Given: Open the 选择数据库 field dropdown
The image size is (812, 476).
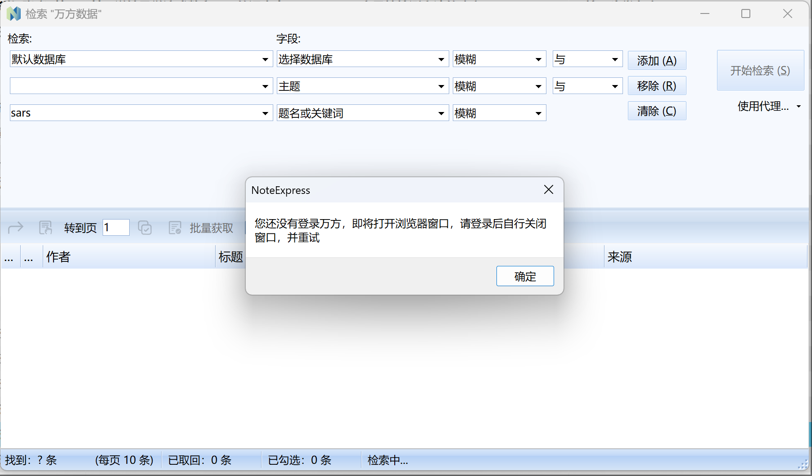Looking at the screenshot, I should (441, 59).
